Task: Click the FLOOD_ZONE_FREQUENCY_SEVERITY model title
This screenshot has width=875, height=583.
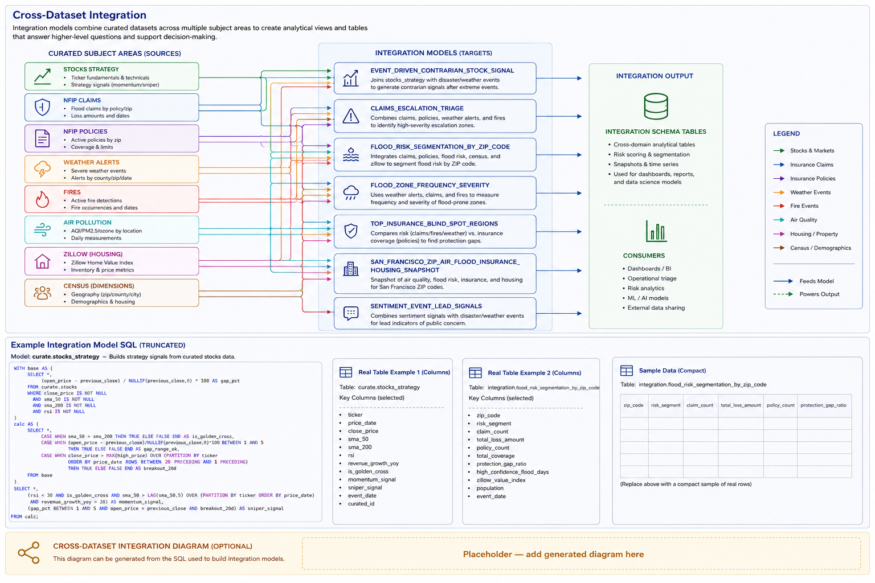Action: point(430,185)
